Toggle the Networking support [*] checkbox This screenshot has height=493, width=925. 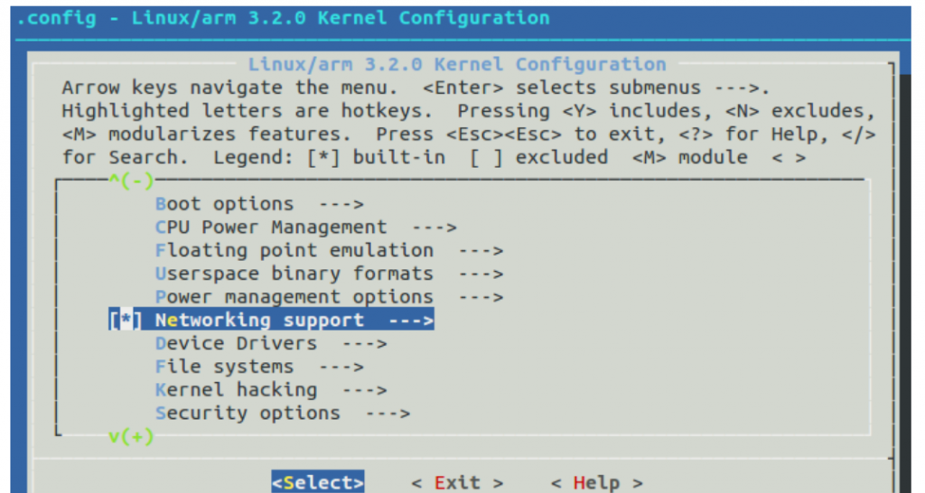pos(126,321)
